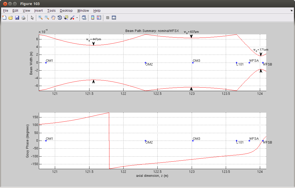Click the Hide Plot Tools icon

(x=108, y=18)
